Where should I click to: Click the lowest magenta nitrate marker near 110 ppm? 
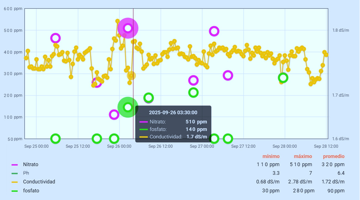point(114,114)
